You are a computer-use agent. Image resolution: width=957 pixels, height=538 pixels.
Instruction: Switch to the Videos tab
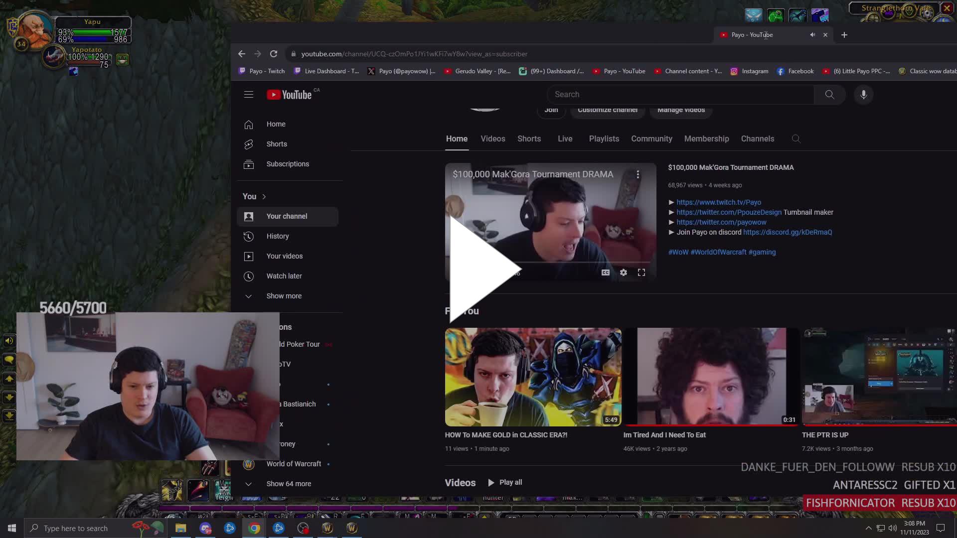click(x=493, y=139)
